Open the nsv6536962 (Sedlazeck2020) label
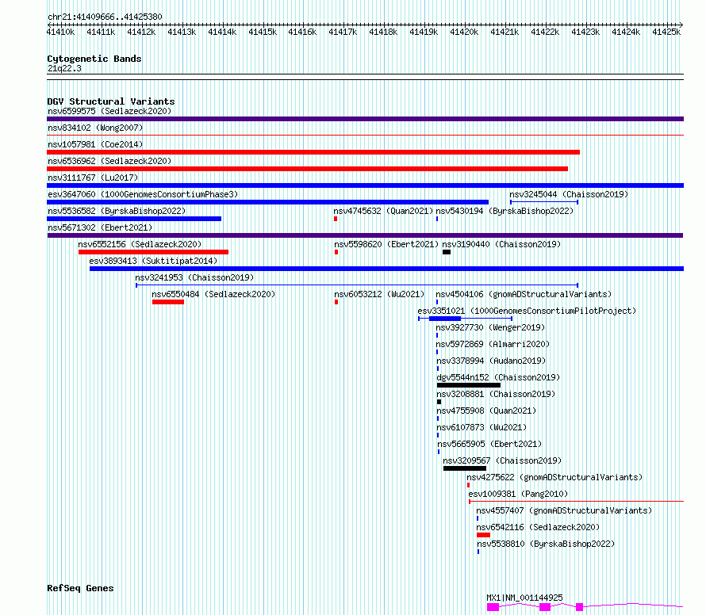 [109, 161]
